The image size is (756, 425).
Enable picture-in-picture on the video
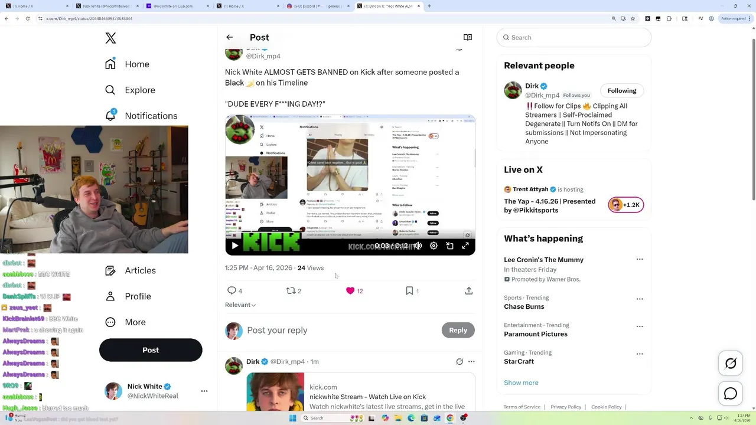[x=449, y=246]
